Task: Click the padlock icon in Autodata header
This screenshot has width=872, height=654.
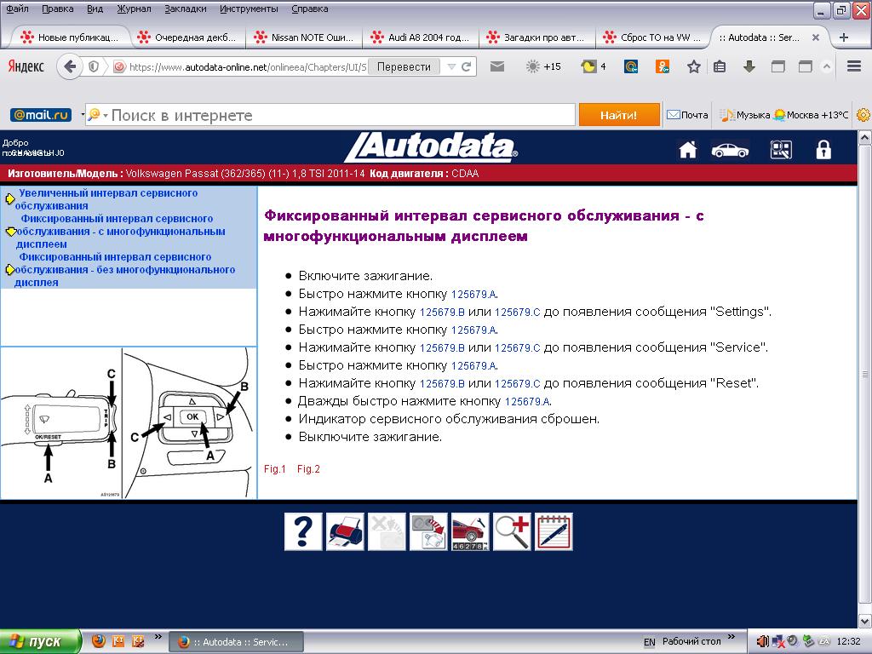Action: click(823, 150)
